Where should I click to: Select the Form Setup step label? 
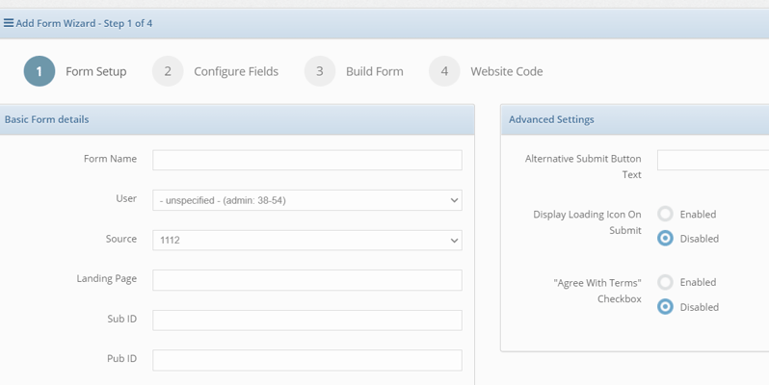click(95, 71)
